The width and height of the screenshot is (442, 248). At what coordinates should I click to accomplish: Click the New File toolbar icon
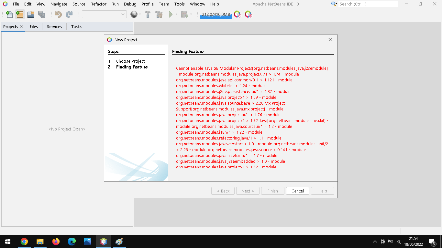pos(9,14)
